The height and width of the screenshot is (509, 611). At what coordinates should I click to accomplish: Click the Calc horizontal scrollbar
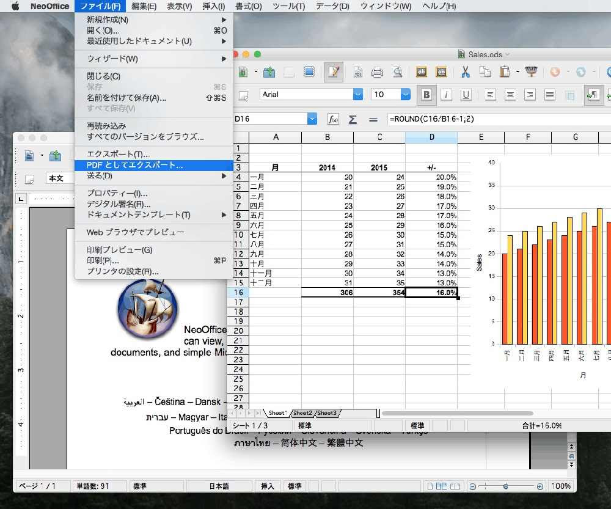pos(457,413)
